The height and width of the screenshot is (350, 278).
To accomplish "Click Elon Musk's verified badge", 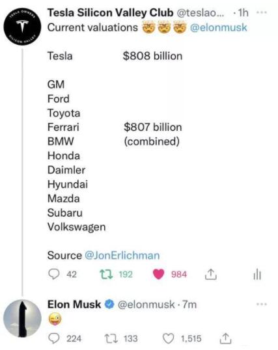I will click(109, 304).
